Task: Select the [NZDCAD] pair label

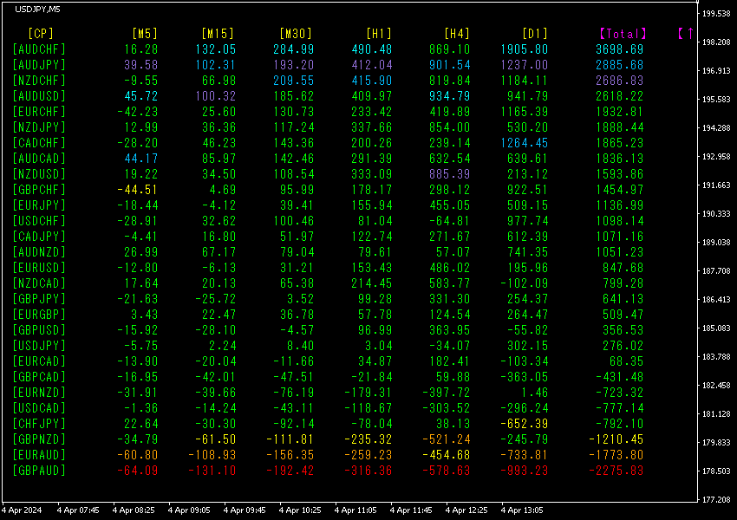Action: click(39, 283)
